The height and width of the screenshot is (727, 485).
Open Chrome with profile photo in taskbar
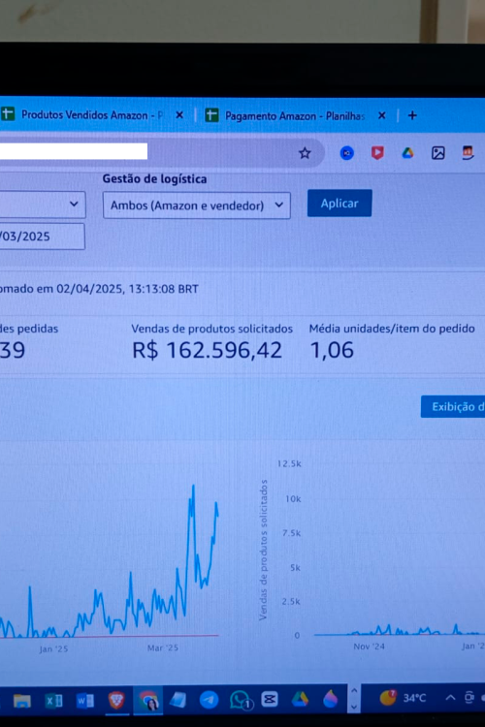147,700
